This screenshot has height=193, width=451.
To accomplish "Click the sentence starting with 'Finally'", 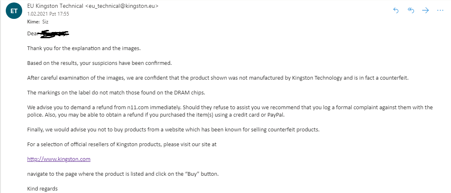I will click(x=173, y=130).
